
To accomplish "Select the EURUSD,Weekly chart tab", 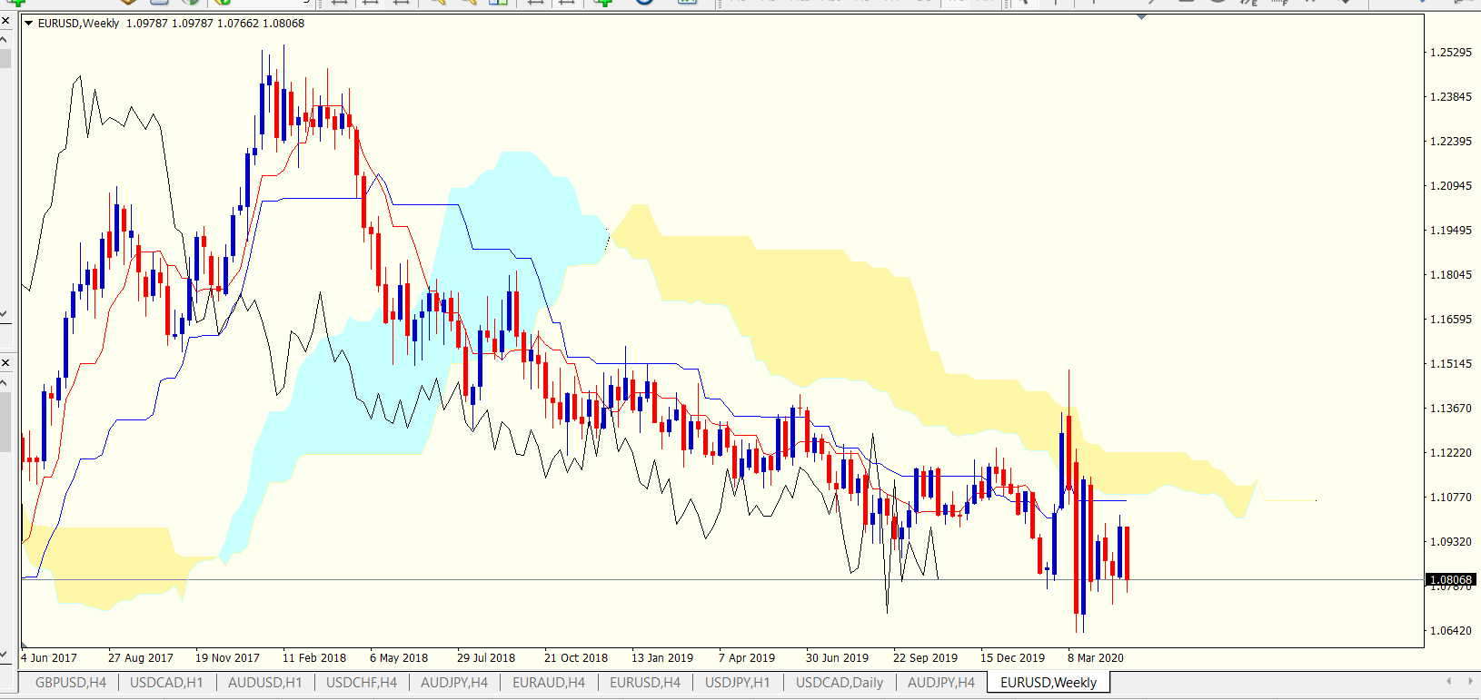I will point(1049,683).
